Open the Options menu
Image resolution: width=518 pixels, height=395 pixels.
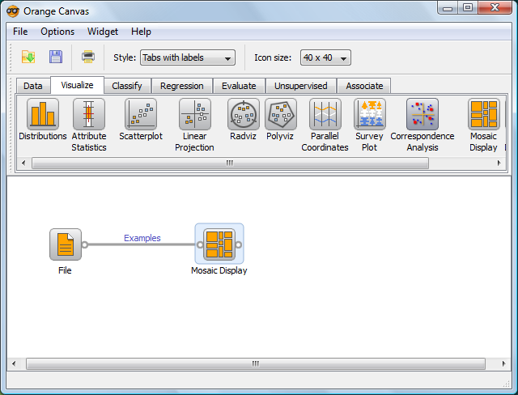pyautogui.click(x=57, y=32)
